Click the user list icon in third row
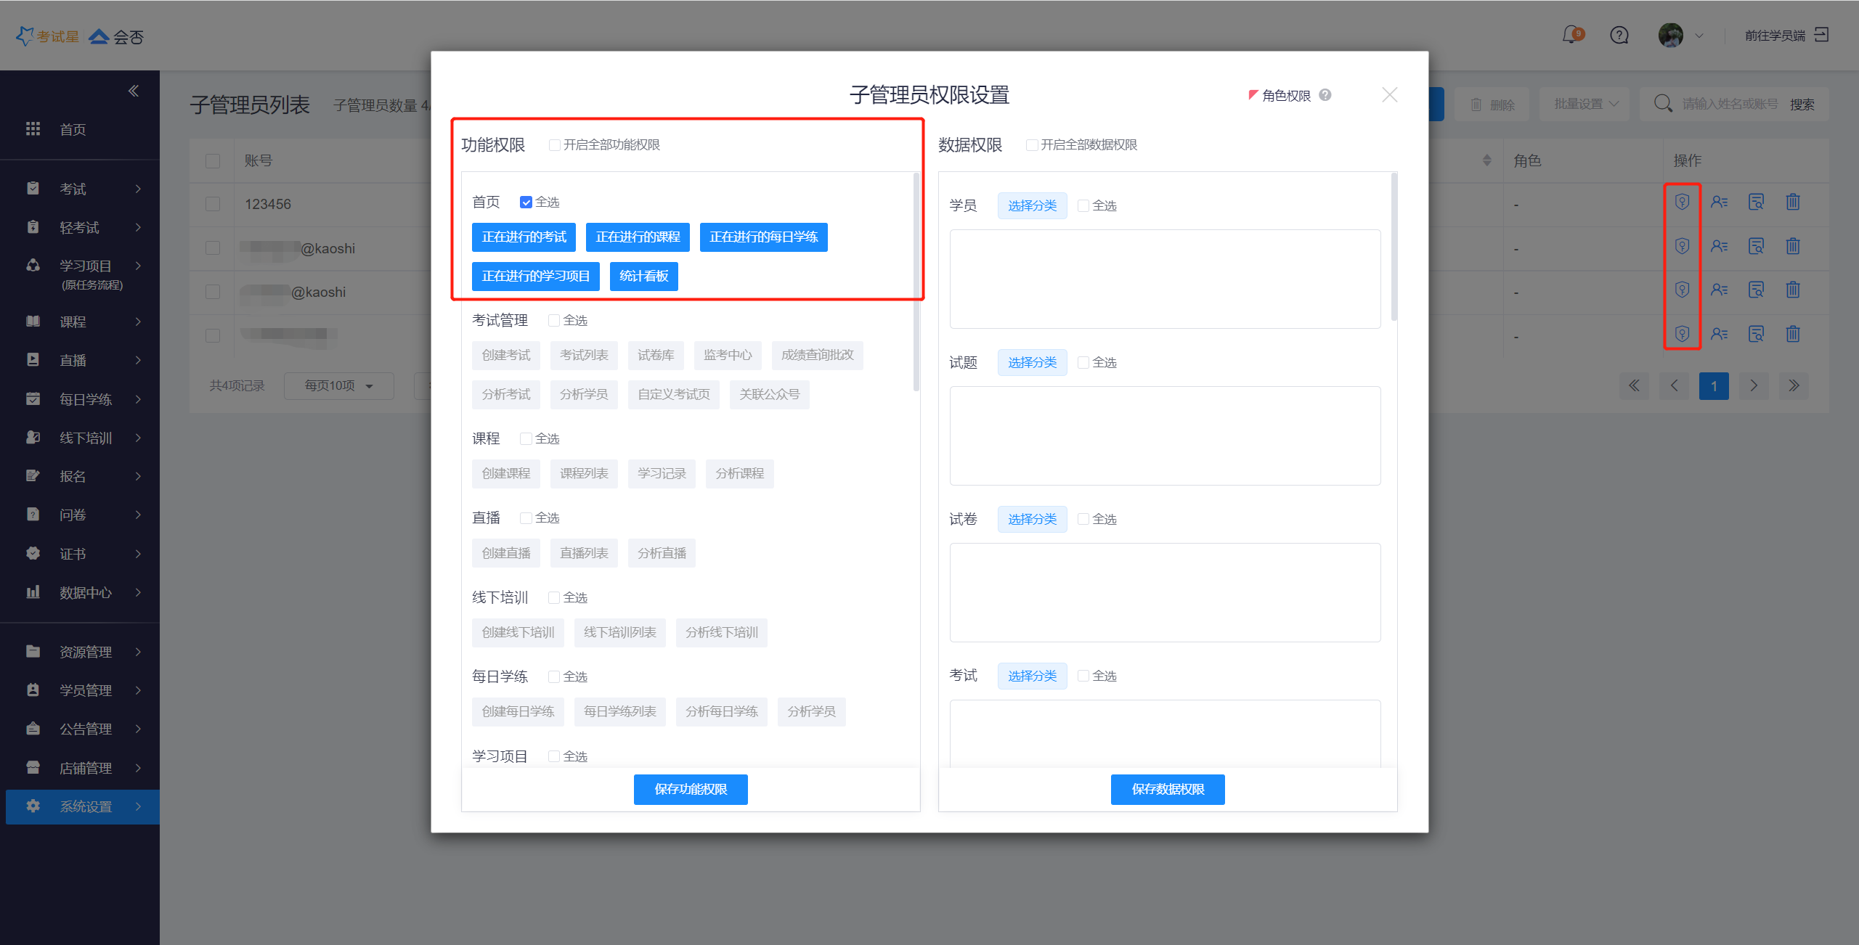The image size is (1859, 945). tap(1719, 290)
